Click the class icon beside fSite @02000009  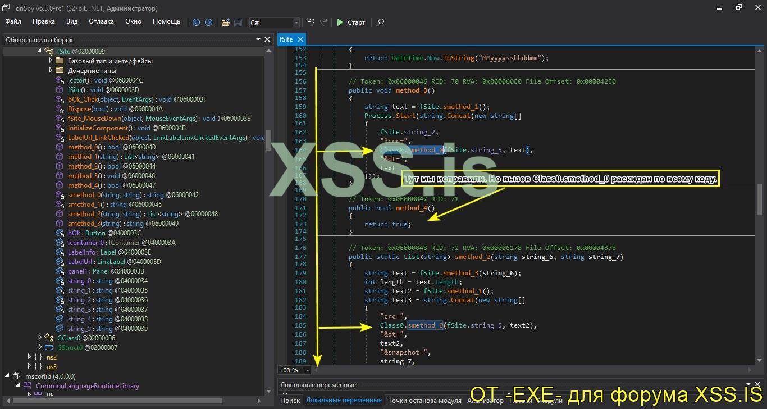point(49,51)
